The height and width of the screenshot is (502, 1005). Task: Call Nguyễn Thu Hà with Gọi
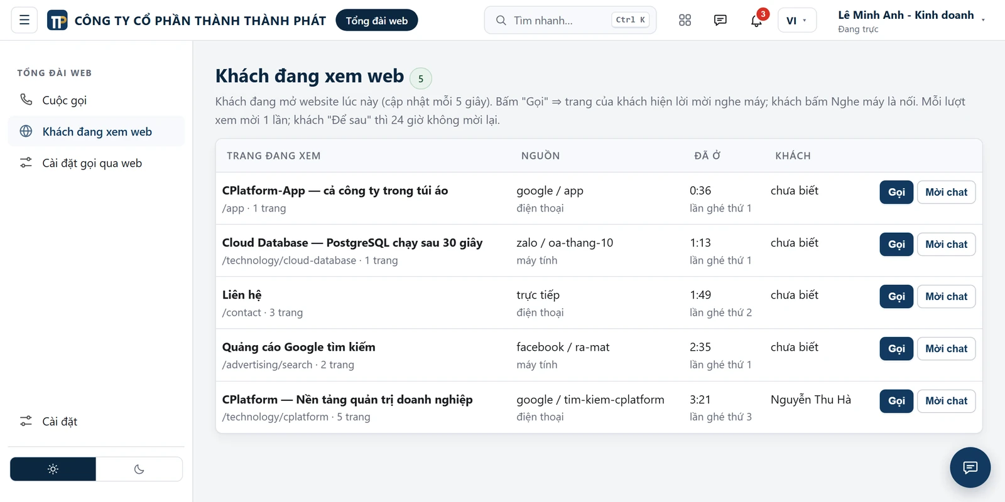pyautogui.click(x=896, y=400)
